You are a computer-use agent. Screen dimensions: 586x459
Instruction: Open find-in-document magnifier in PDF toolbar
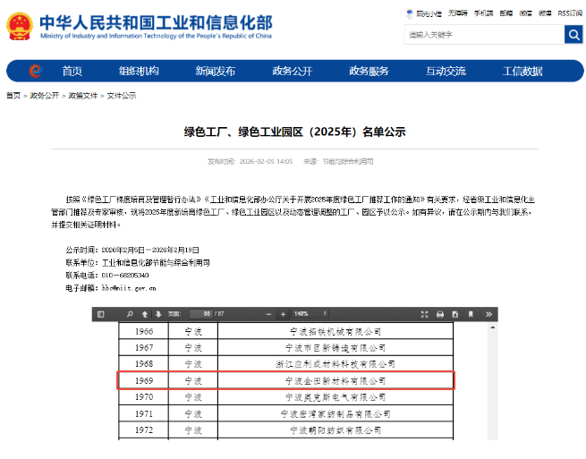[x=130, y=314]
